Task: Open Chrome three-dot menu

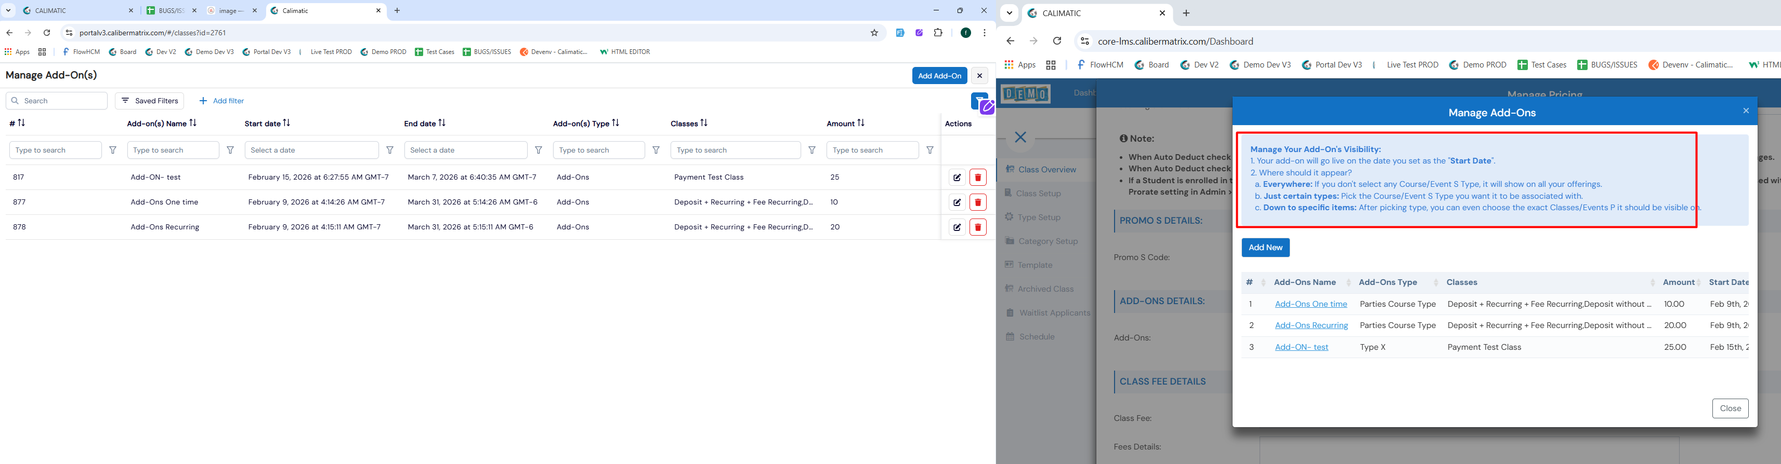Action: click(x=984, y=33)
